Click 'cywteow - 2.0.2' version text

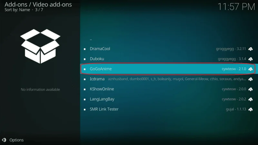(234, 99)
